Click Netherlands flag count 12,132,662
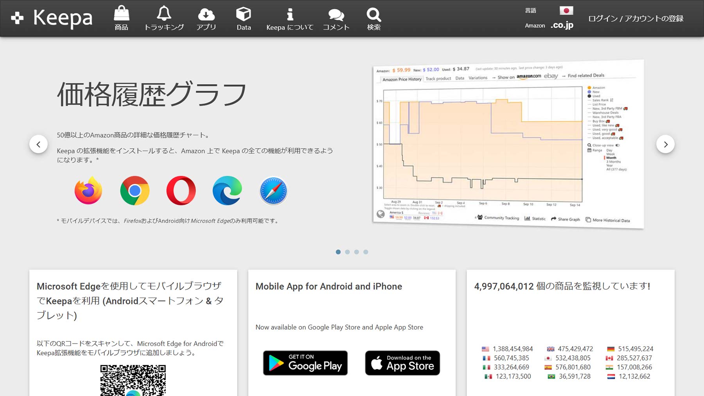Screen dimensions: 704x396 point(629,376)
